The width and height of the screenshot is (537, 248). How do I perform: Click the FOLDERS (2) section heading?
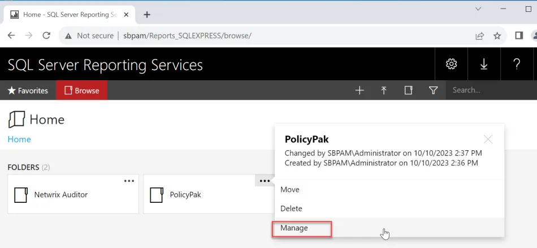point(29,167)
